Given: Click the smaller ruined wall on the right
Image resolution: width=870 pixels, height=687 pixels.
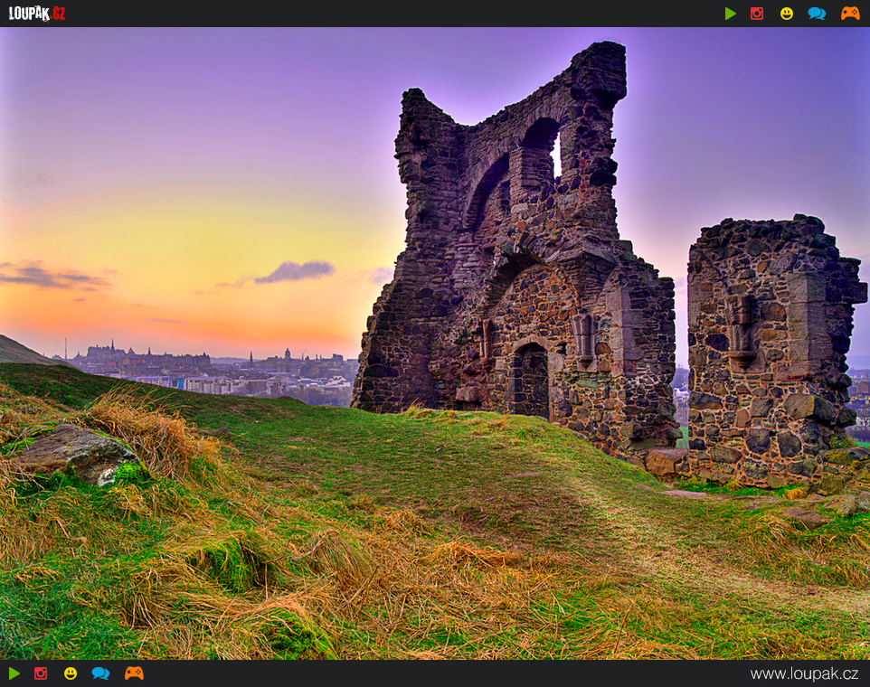Looking at the screenshot, I should click(x=769, y=353).
